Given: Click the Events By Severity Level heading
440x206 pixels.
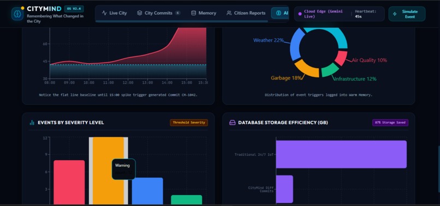Looking at the screenshot, I should click(71, 123).
